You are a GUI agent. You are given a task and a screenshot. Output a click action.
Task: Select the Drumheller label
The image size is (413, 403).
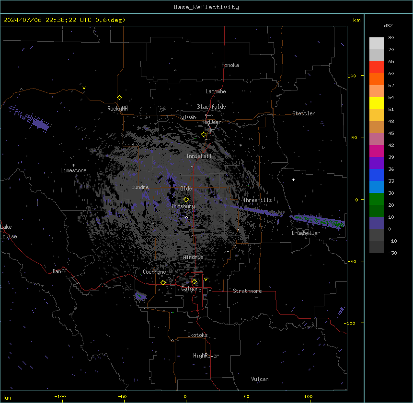pyautogui.click(x=306, y=233)
